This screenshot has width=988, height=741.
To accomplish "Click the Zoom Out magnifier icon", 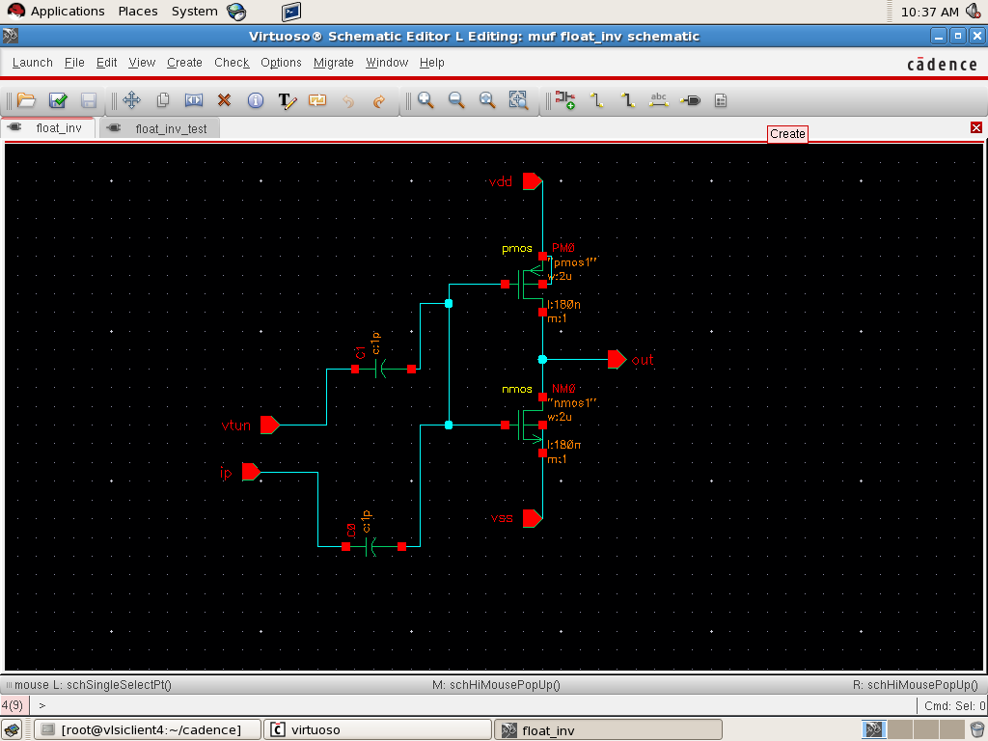I will (456, 100).
